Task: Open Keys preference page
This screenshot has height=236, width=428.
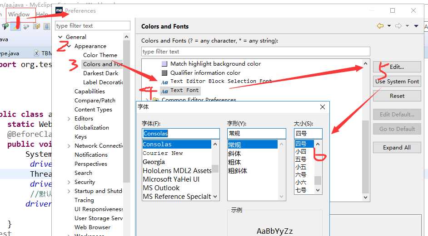Action: pos(80,137)
